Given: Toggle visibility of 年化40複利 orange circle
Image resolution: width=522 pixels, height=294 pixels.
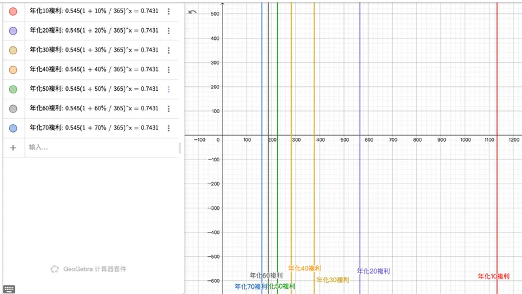Looking at the screenshot, I should [13, 70].
